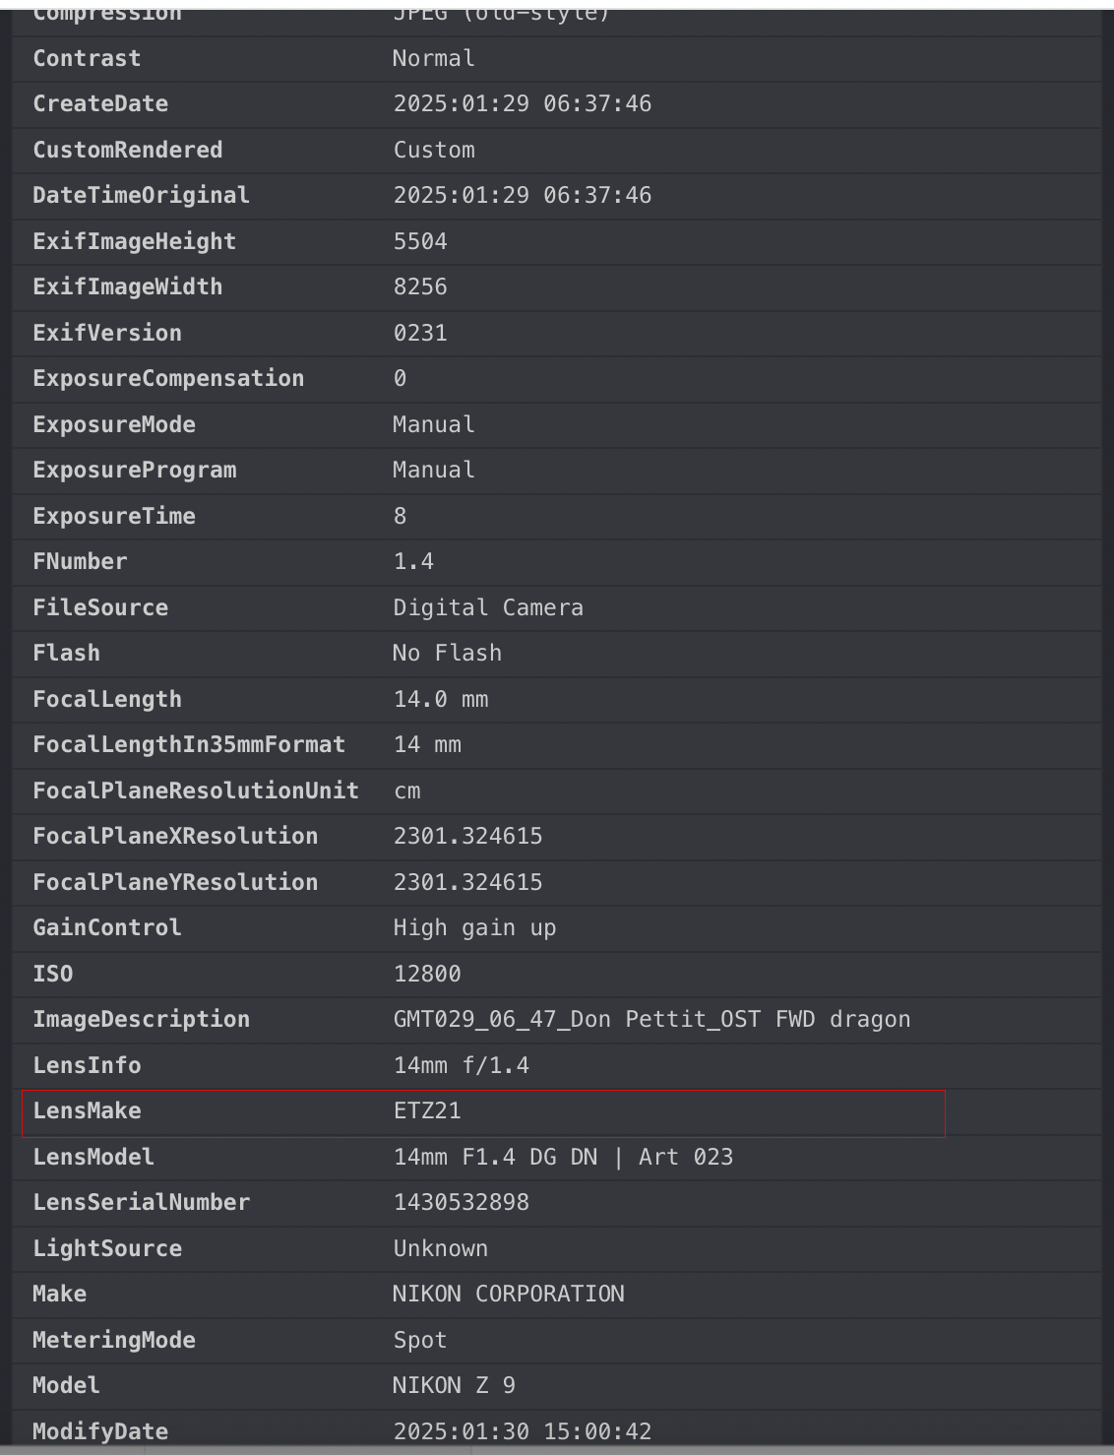Viewport: 1114px width, 1455px height.
Task: Select the FileSource value Digital Camera
Action: point(488,607)
